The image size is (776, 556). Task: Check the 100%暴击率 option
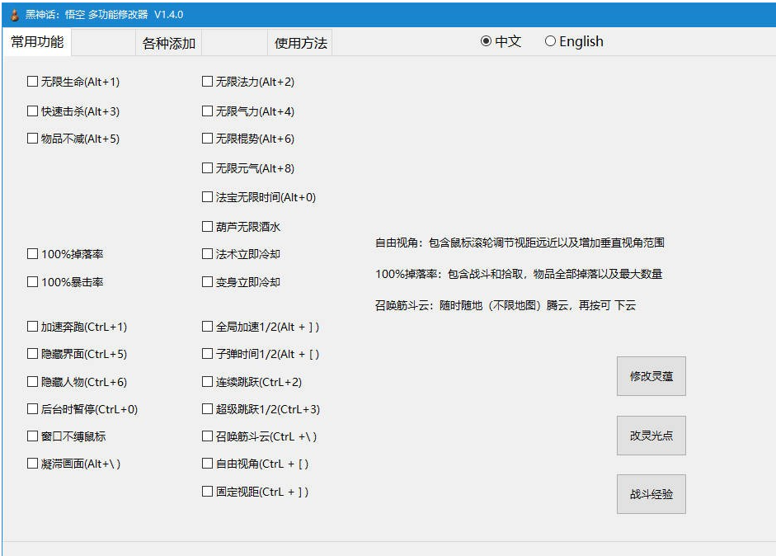tap(33, 282)
